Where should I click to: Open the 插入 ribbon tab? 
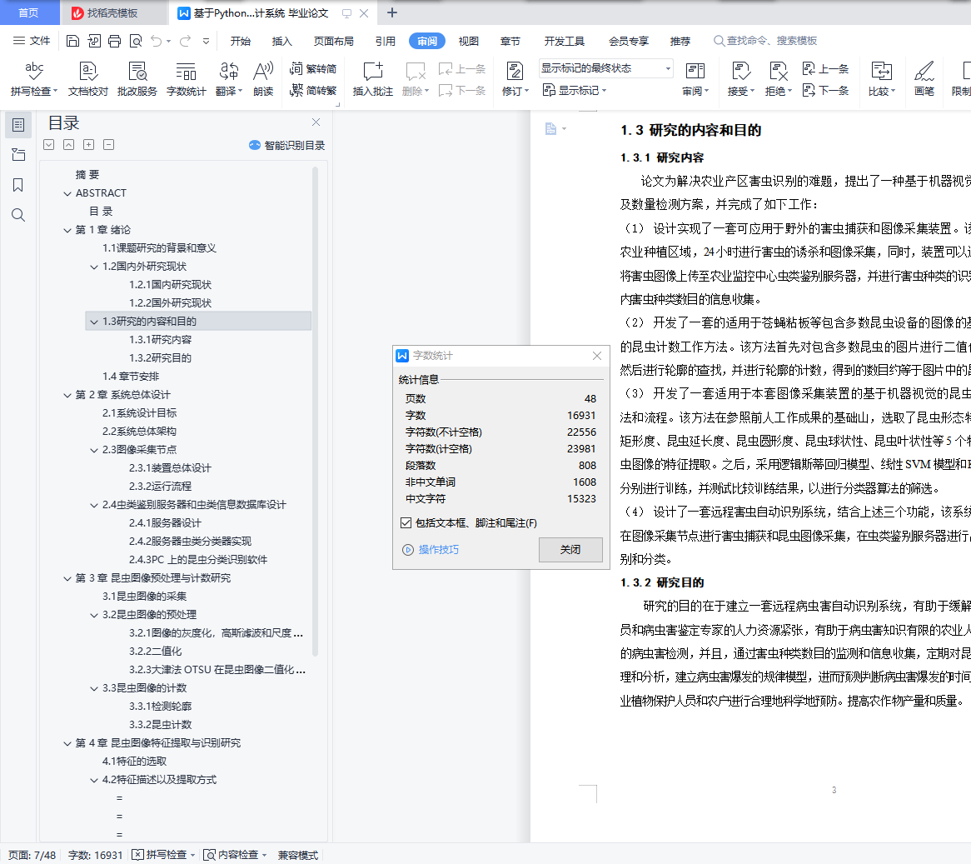click(281, 41)
